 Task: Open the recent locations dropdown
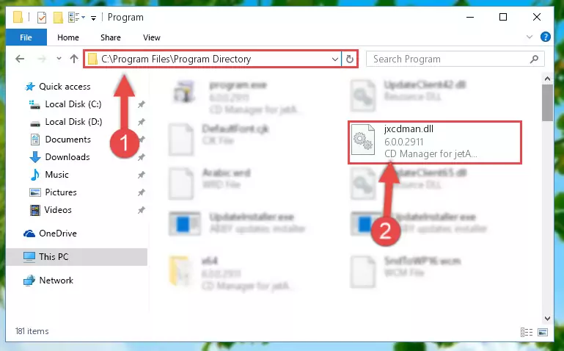(x=59, y=58)
